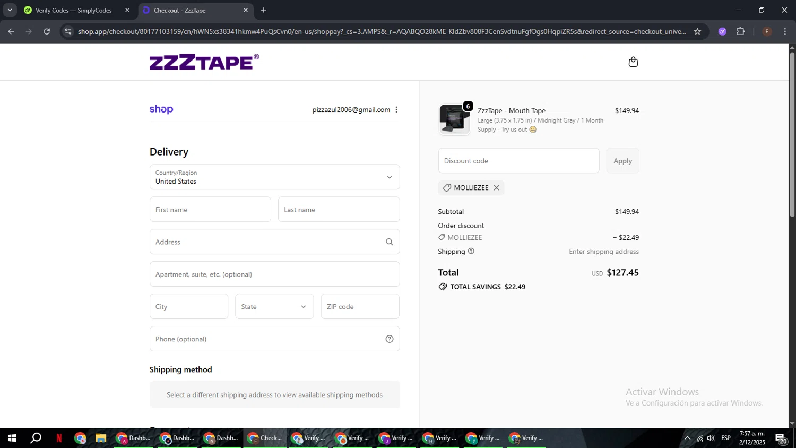Open the State dropdown
This screenshot has width=796, height=448.
pyautogui.click(x=274, y=306)
